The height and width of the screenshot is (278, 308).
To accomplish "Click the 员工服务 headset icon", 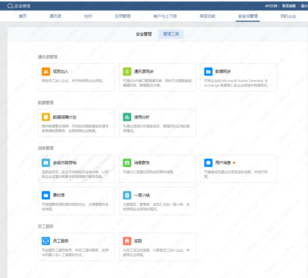I will tap(46, 241).
